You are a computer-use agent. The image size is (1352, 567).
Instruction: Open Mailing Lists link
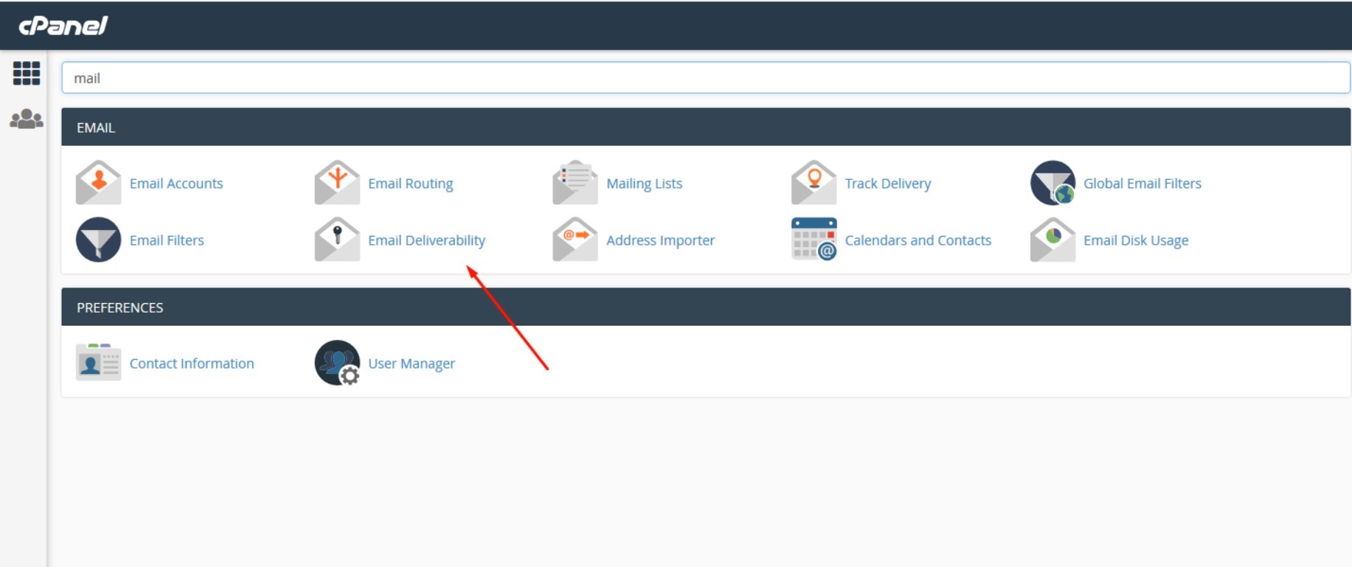click(x=645, y=184)
